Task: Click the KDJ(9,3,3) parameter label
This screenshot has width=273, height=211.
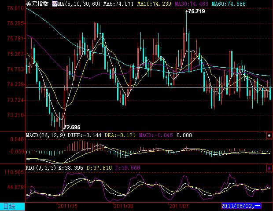Action: pos(41,168)
